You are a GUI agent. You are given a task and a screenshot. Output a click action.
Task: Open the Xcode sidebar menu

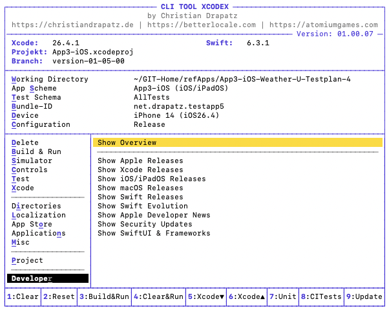tap(23, 188)
